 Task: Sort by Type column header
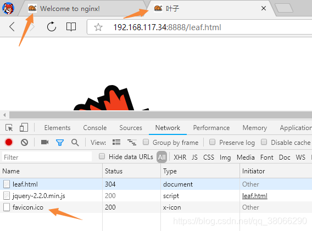click(200, 171)
